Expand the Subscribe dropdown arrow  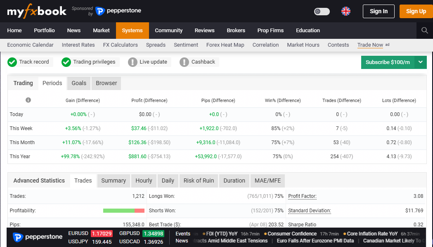point(421,62)
